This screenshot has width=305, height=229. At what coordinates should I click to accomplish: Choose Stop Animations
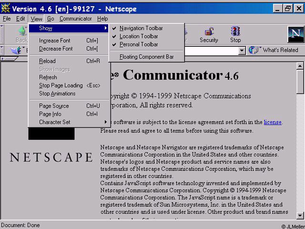69,94
